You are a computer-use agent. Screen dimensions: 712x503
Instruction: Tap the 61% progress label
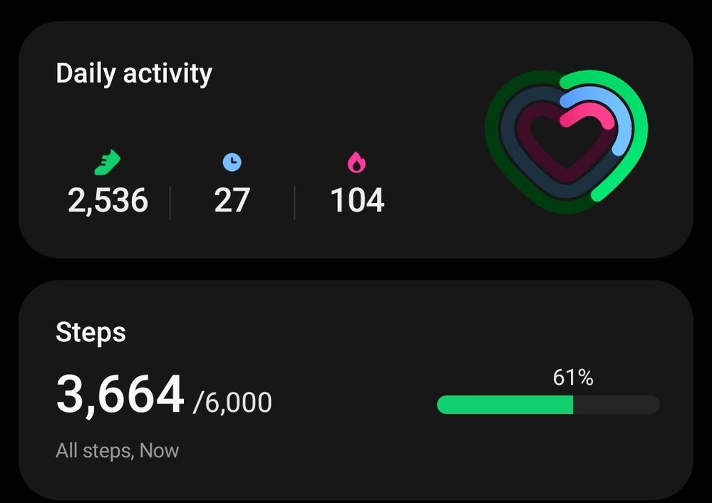click(573, 378)
